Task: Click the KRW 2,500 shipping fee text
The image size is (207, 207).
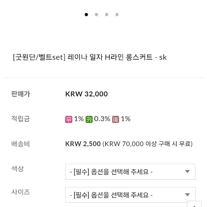Action: 83,144
